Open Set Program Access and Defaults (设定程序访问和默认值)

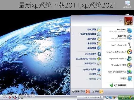point(88,59)
